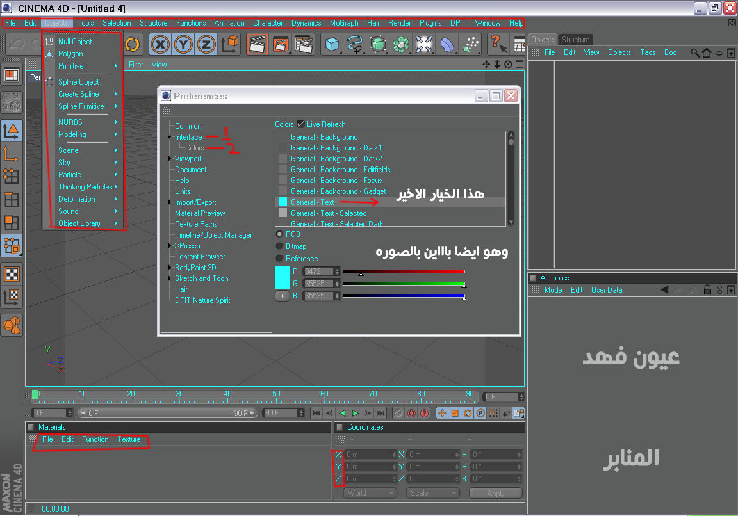Screen dimensions: 738x516
Task: Expand the Sketch and Toon tree node
Action: point(170,278)
